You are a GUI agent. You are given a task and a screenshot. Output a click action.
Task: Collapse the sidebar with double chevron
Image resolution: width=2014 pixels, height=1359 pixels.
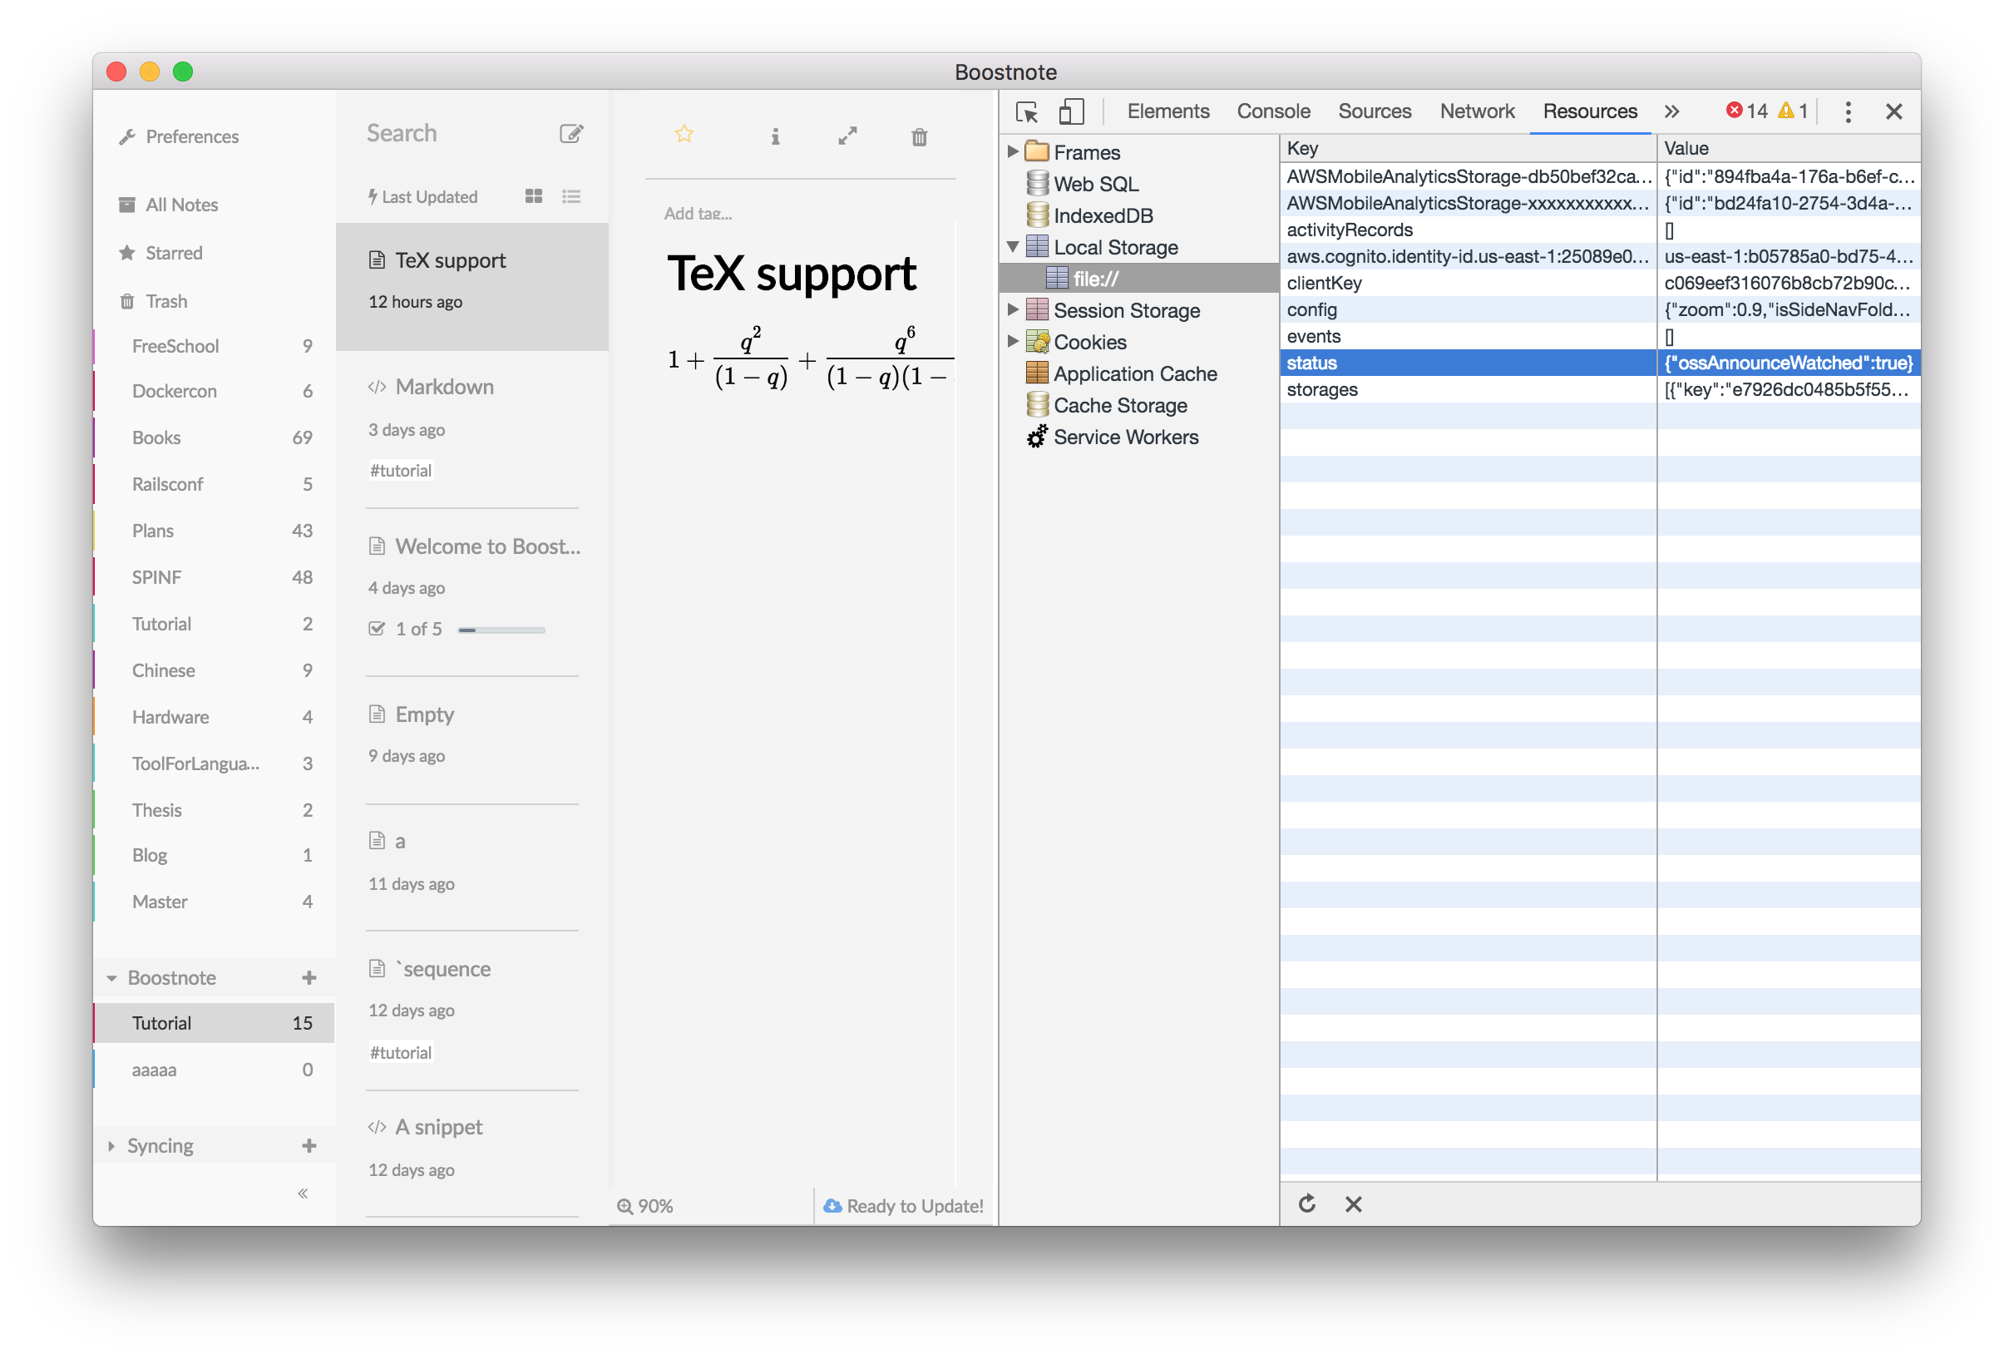click(x=304, y=1193)
